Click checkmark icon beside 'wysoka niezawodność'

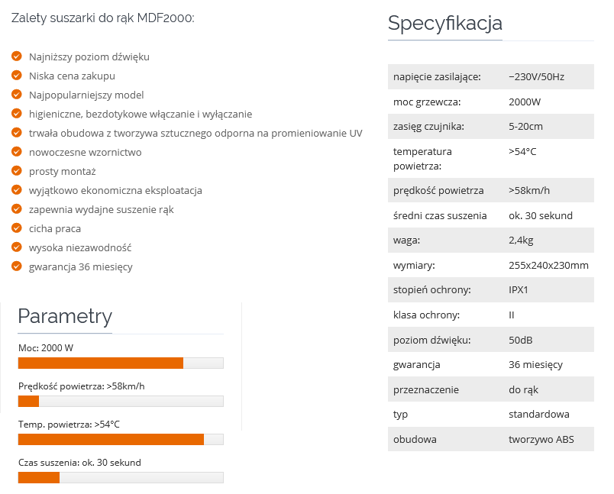tap(17, 247)
